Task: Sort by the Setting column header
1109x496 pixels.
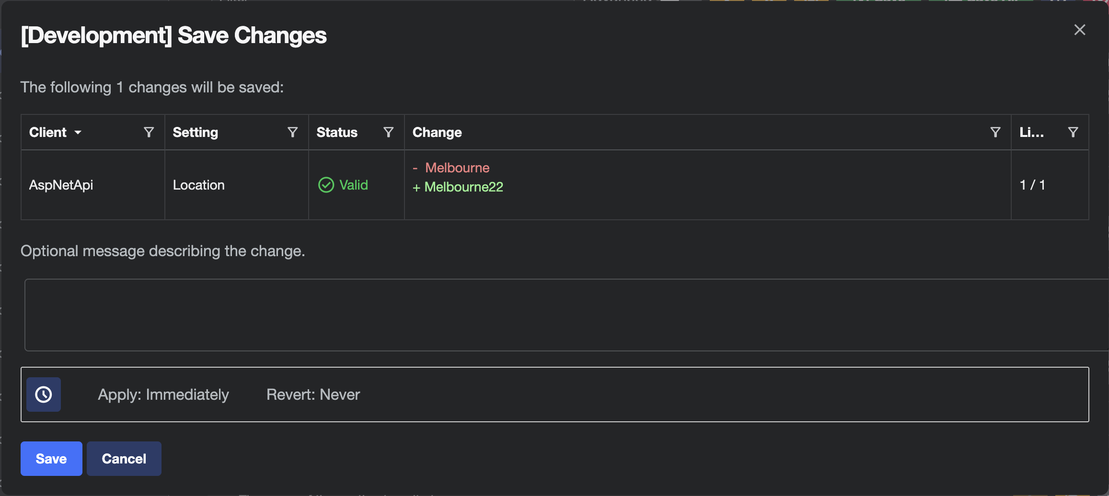Action: [196, 132]
